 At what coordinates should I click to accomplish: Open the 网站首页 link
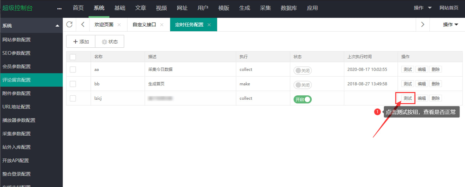(x=449, y=8)
